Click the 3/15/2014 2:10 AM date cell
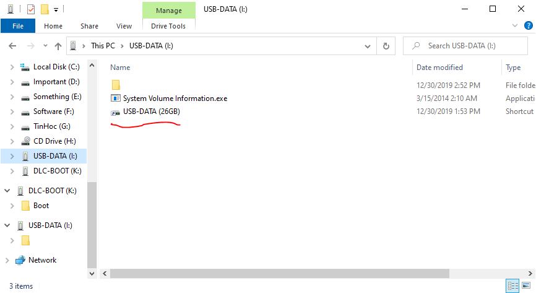Image resolution: width=536 pixels, height=293 pixels. coord(446,98)
